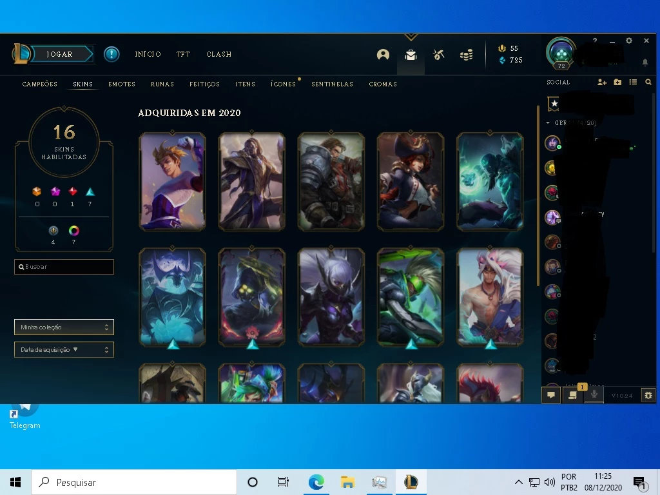Collapse the GERAL friends group
This screenshot has height=495, width=660.
(548, 123)
